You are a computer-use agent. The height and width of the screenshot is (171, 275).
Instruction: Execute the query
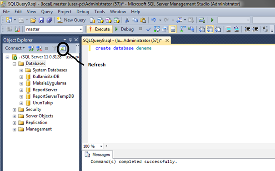click(x=100, y=29)
